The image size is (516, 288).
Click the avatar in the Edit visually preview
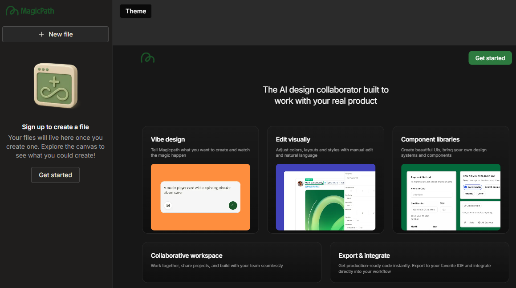pos(301,183)
